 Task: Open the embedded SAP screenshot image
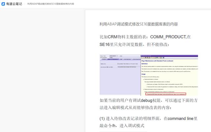click(x=149, y=75)
